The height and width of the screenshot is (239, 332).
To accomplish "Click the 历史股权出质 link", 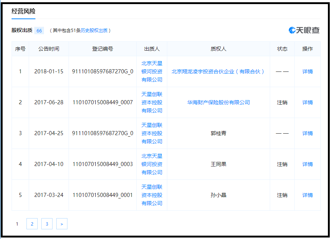I will 94,31.
